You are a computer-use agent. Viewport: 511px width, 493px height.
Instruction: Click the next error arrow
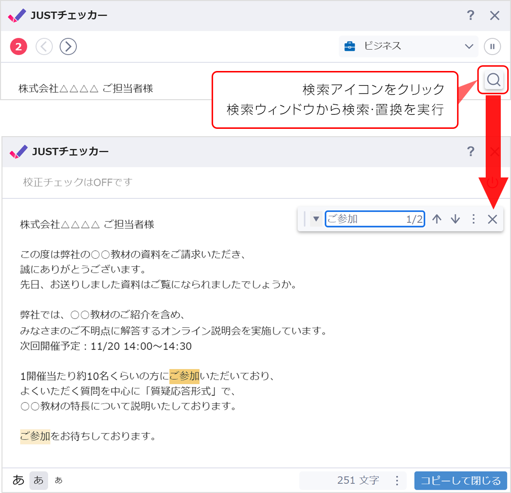point(68,46)
